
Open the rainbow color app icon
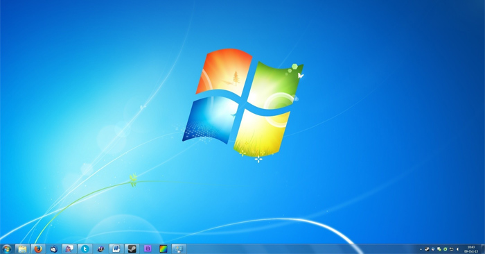point(164,249)
